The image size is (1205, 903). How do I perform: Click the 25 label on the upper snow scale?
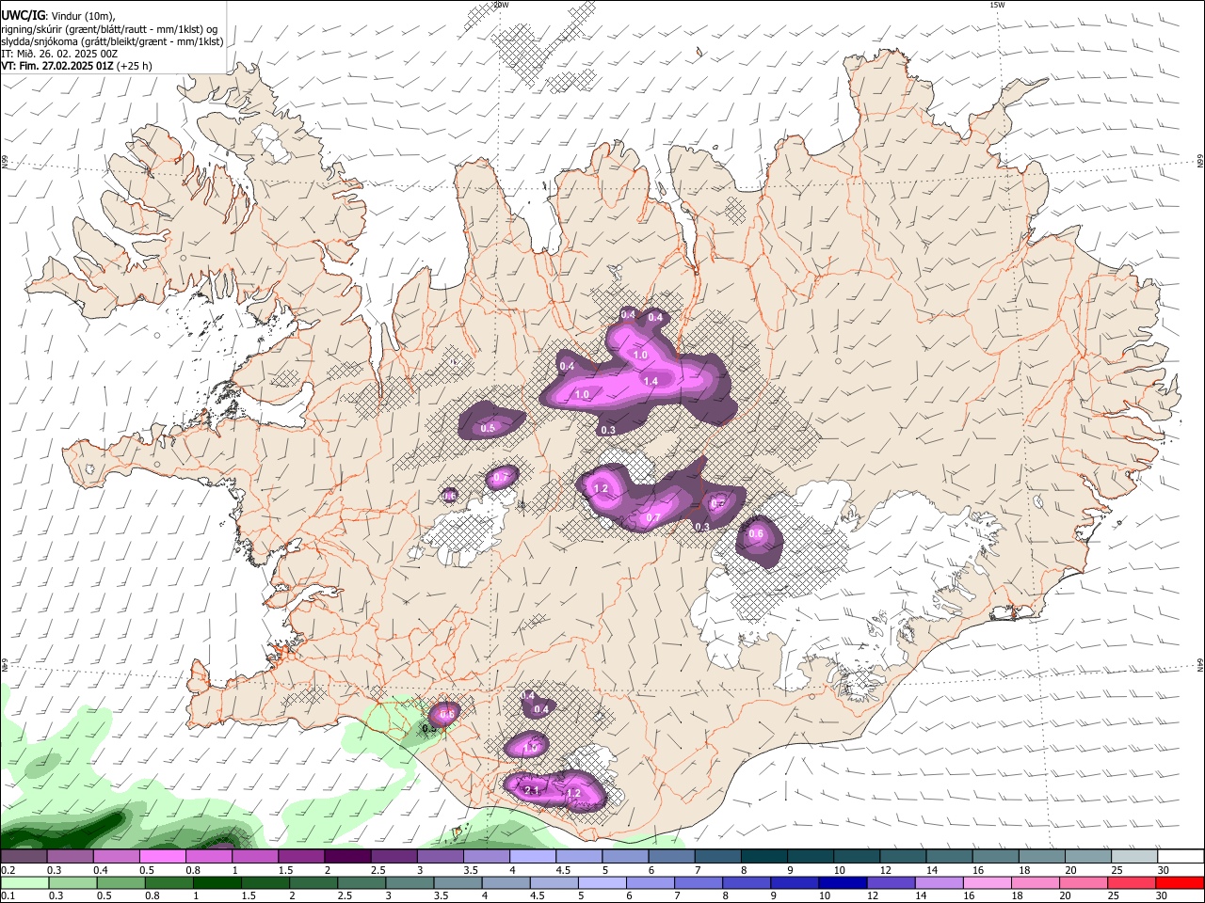[1117, 870]
